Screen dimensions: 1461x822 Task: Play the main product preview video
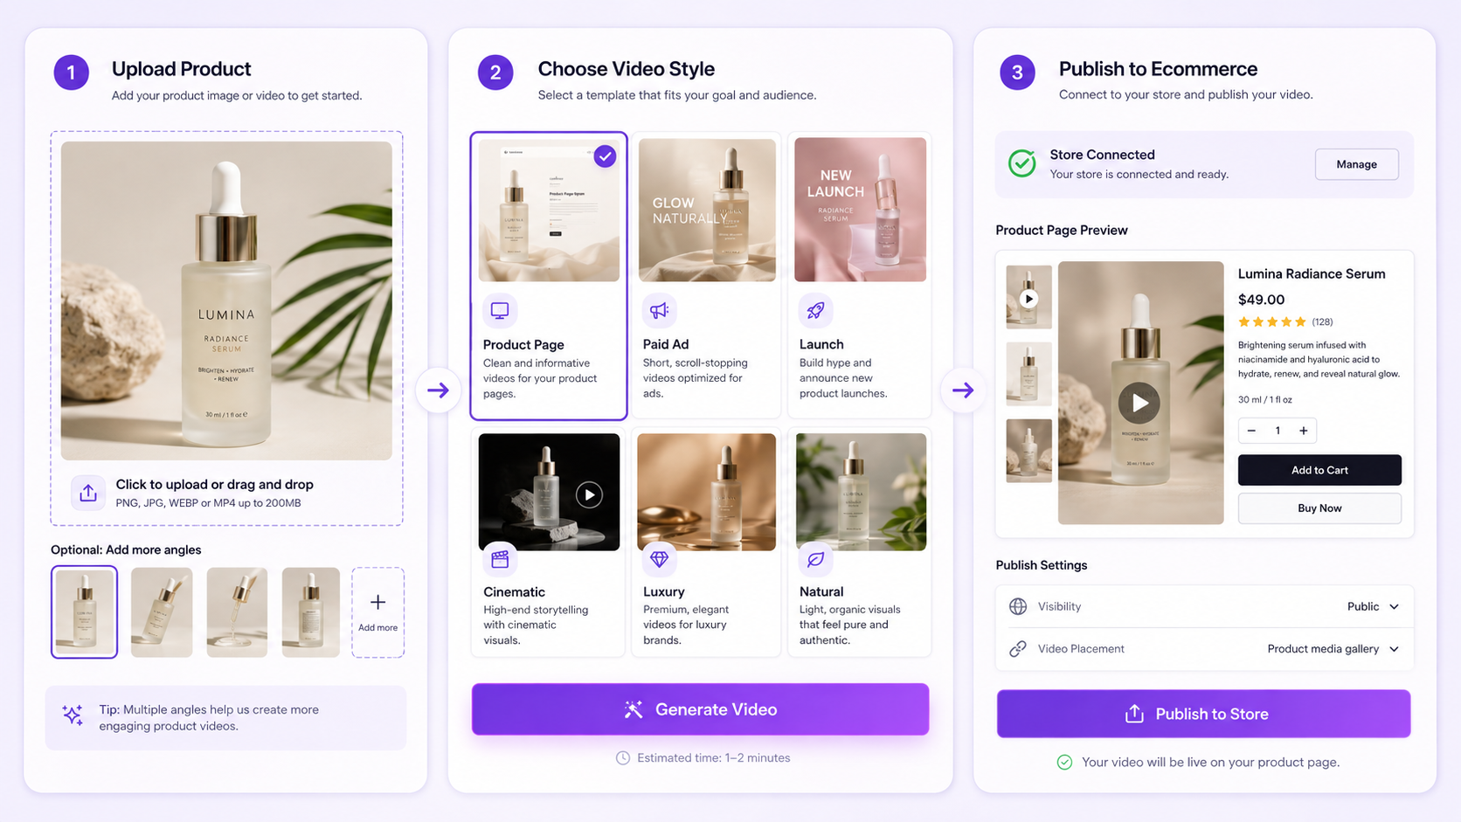point(1139,403)
